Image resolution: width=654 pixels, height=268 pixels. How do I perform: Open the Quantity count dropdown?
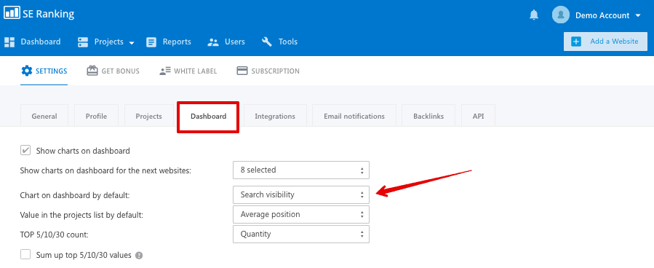click(x=301, y=234)
